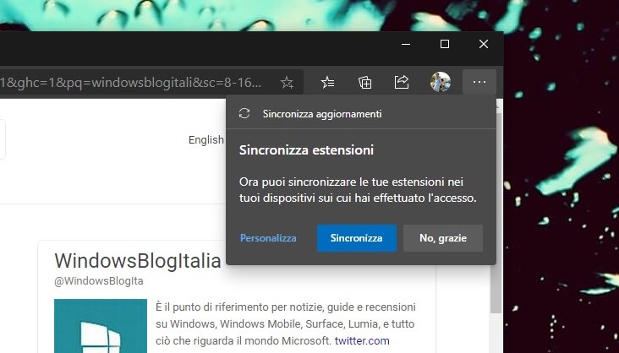Image resolution: width=619 pixels, height=353 pixels.
Task: Open the user profile avatar
Action: click(x=441, y=82)
